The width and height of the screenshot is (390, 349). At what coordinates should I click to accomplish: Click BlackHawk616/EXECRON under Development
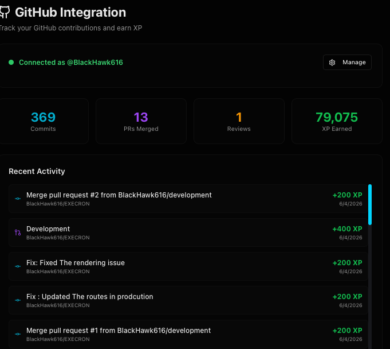[x=58, y=238]
